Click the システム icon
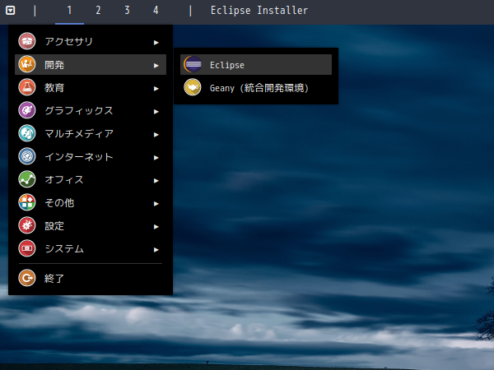494x370 pixels. click(x=27, y=248)
